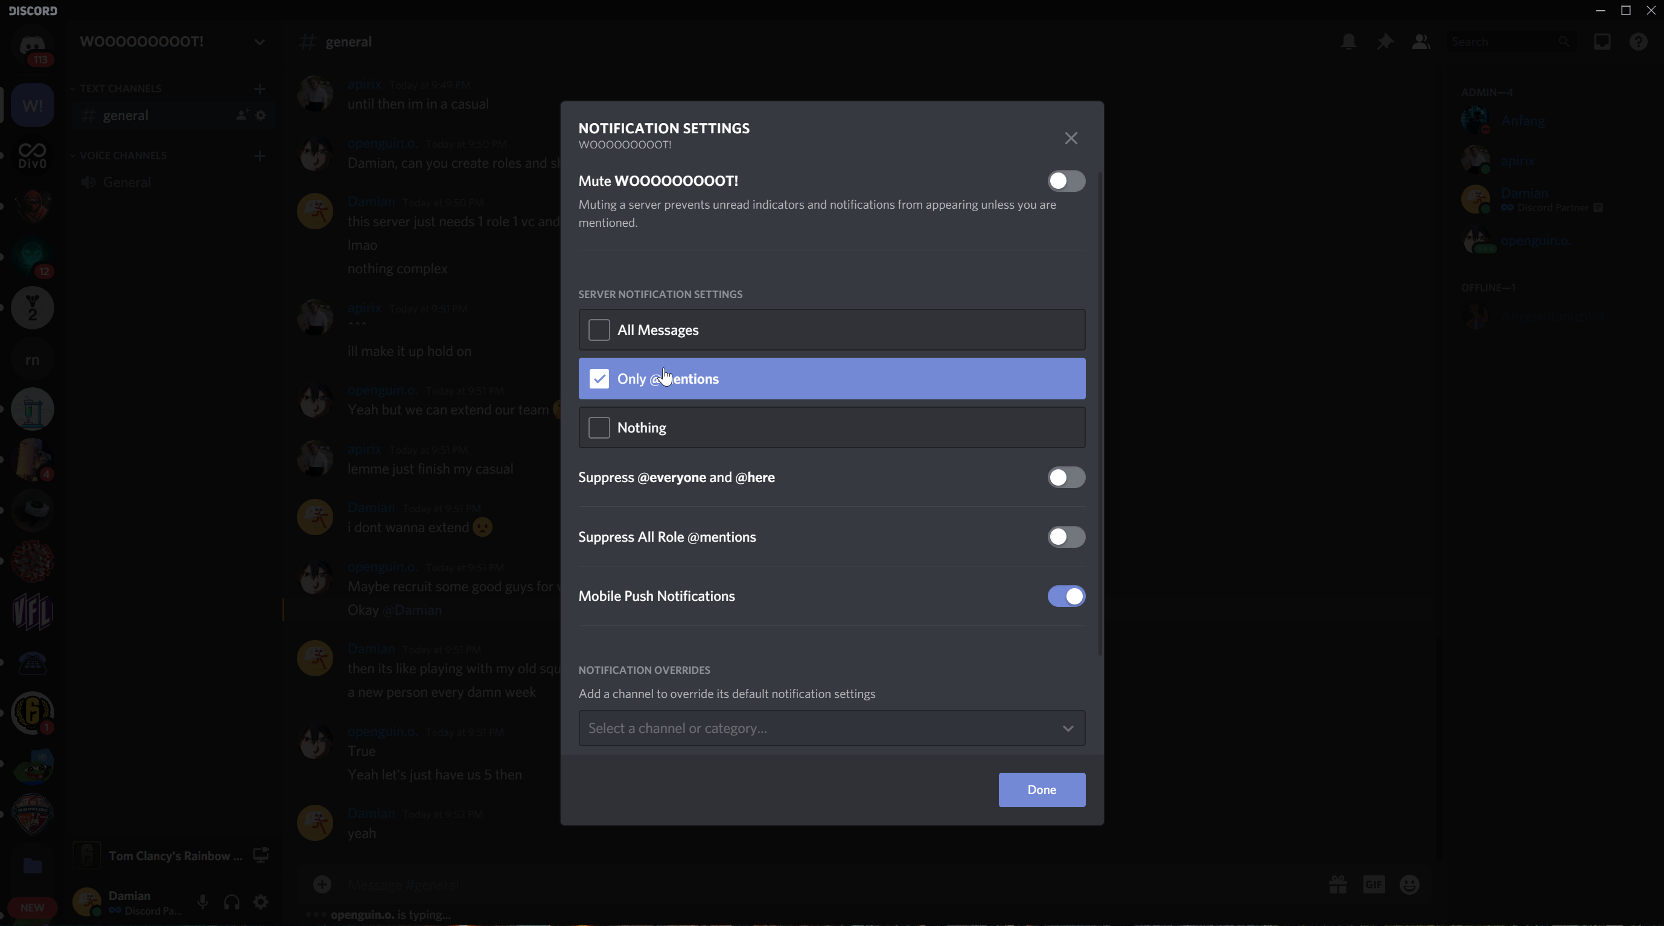Check the Nothing notification option

point(599,428)
